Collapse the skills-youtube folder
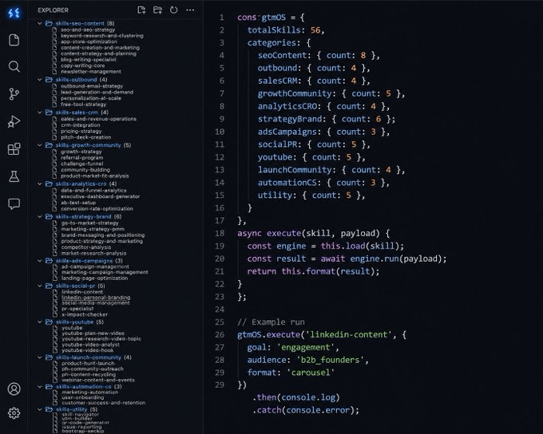This screenshot has height=434, width=543. (39, 322)
